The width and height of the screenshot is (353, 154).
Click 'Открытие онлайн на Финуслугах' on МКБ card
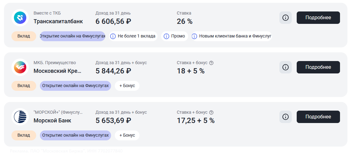coord(75,86)
